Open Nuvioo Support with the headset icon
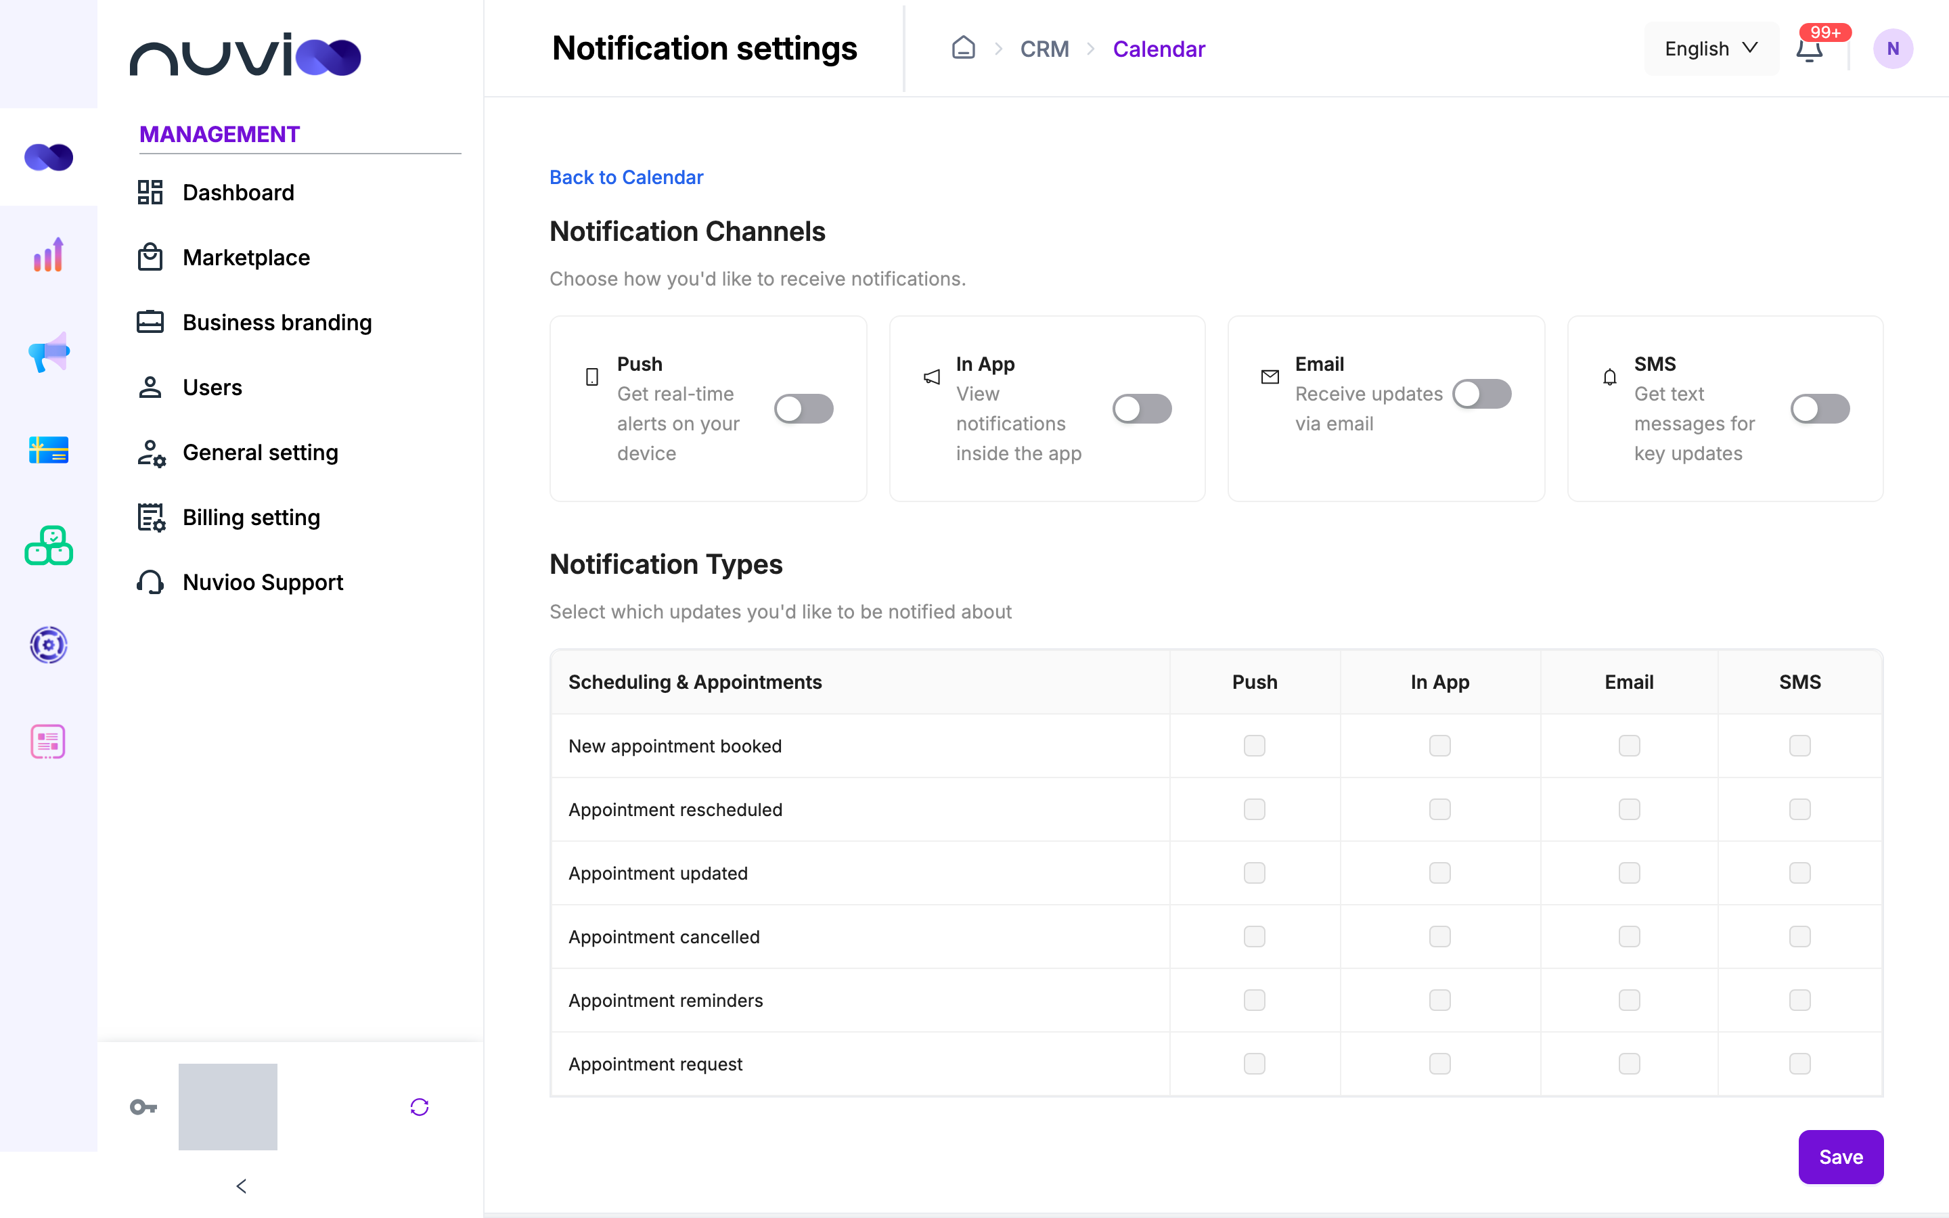 click(240, 582)
